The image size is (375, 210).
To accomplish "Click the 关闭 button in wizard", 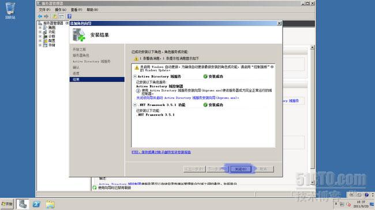I will 241,169.
